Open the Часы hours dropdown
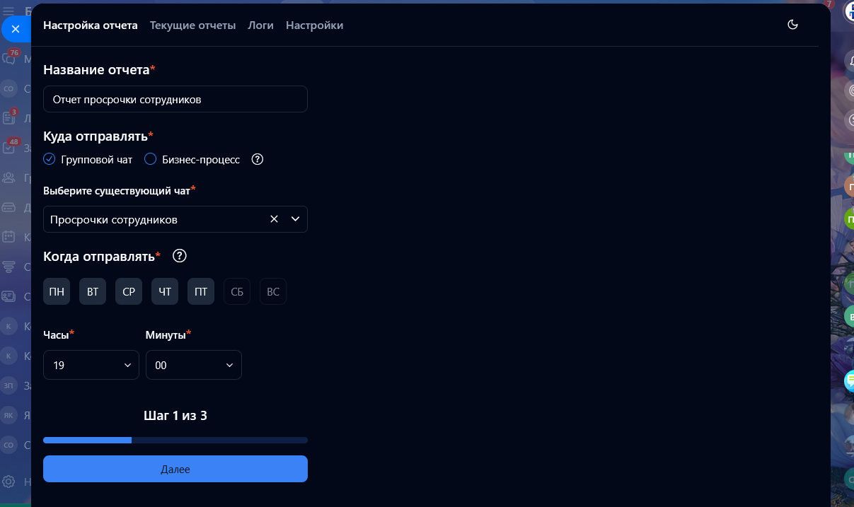 click(91, 365)
